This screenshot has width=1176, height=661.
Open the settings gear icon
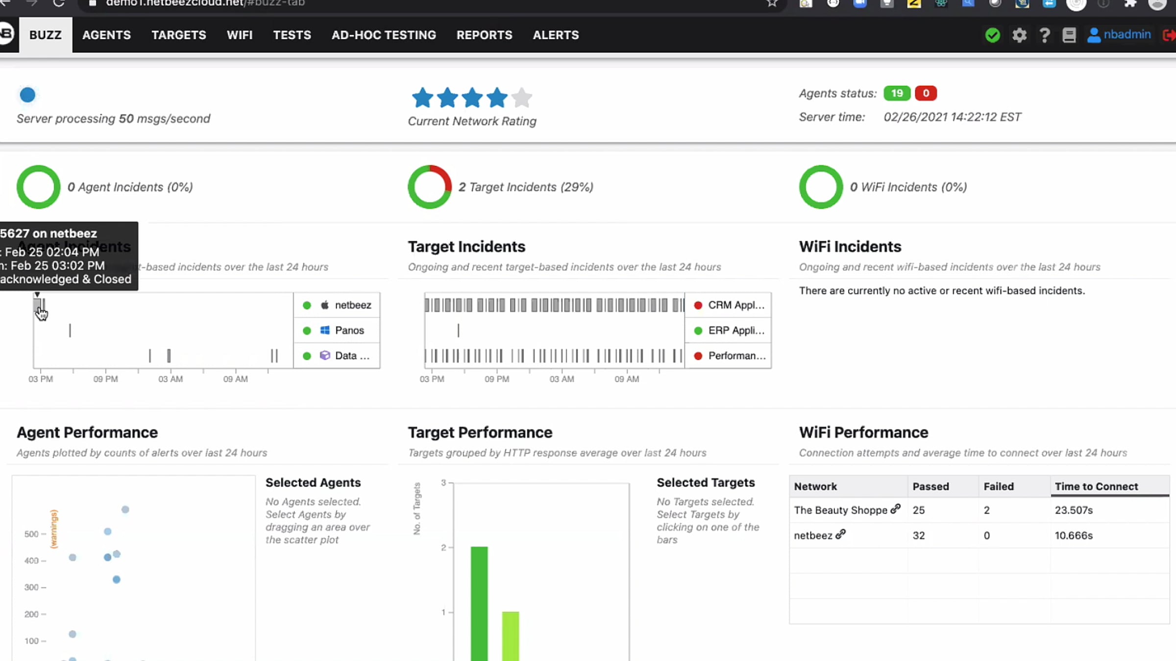(x=1019, y=35)
